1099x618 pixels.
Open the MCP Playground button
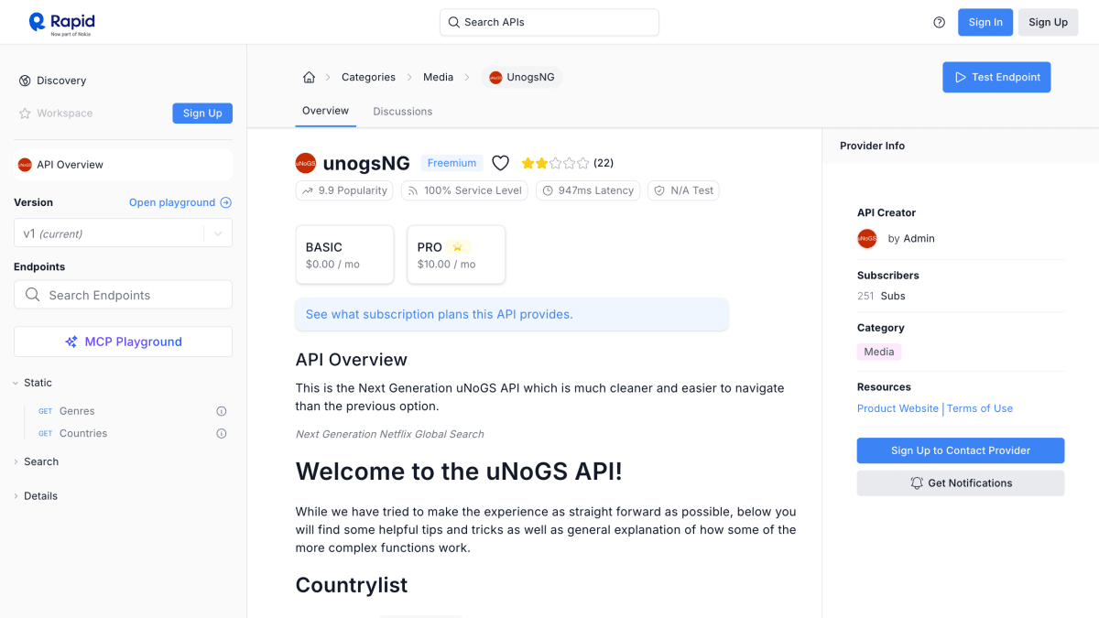click(123, 342)
